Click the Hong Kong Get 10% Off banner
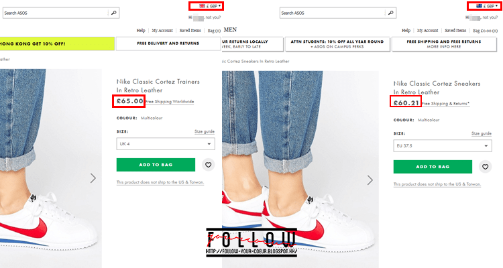This screenshot has width=503, height=268. click(56, 44)
